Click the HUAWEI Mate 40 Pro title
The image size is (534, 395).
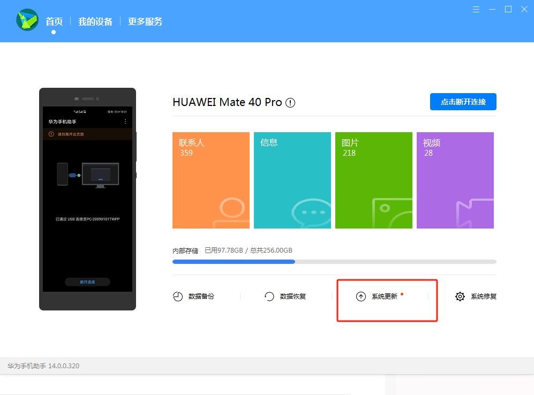pyautogui.click(x=227, y=102)
